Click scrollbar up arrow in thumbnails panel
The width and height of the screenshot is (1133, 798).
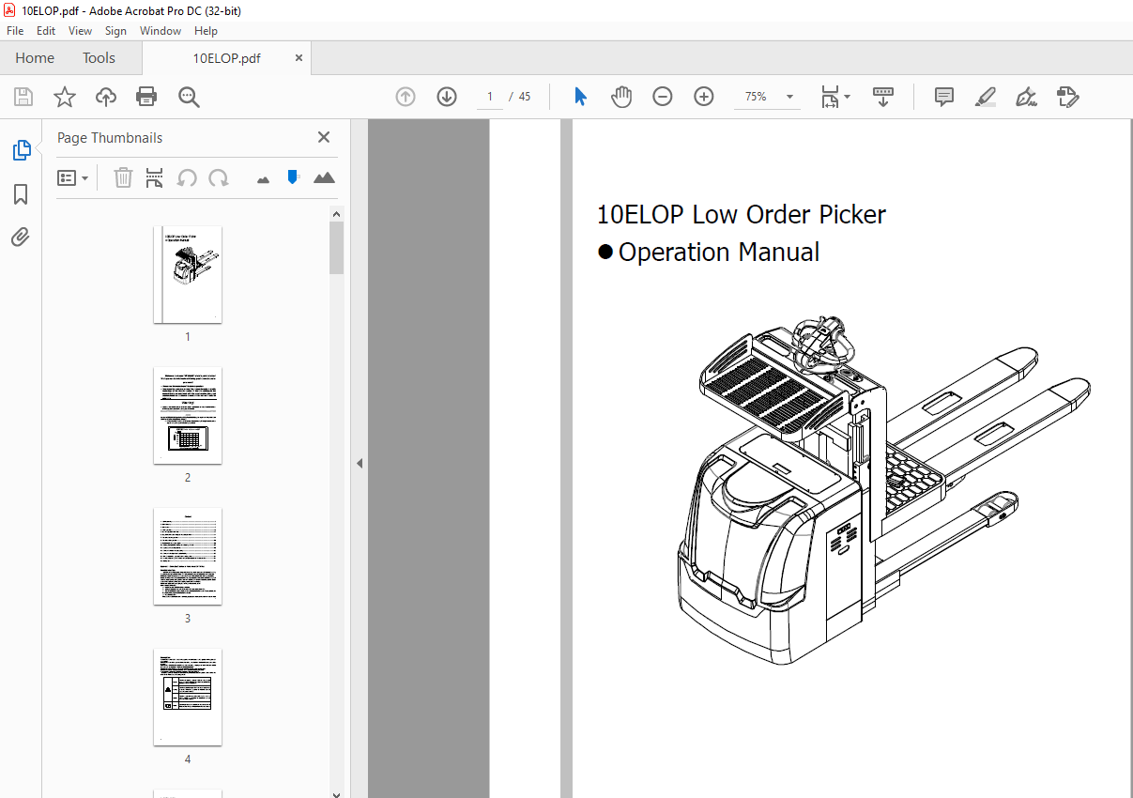[337, 214]
